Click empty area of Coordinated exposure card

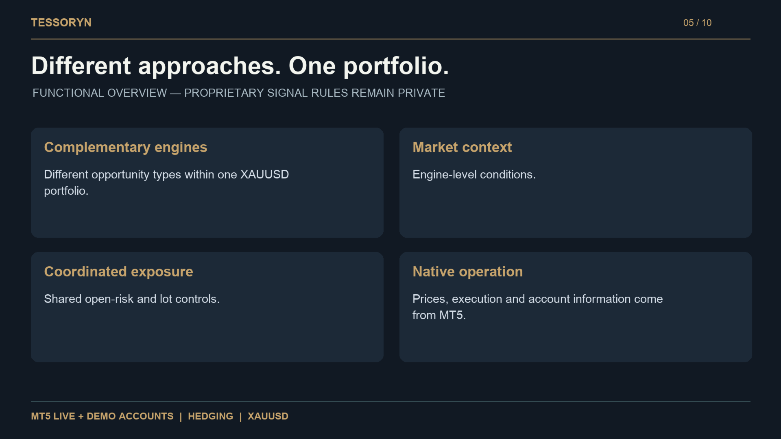click(x=207, y=335)
